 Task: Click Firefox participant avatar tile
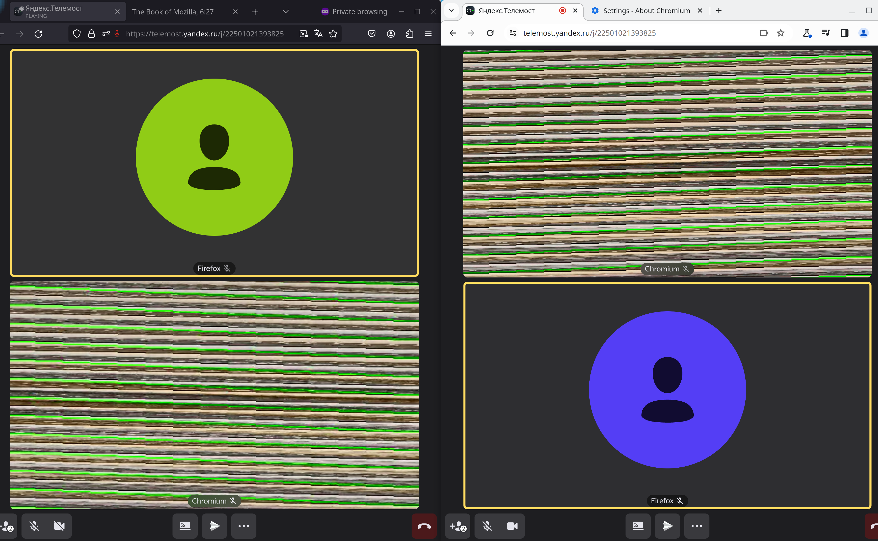pyautogui.click(x=214, y=162)
